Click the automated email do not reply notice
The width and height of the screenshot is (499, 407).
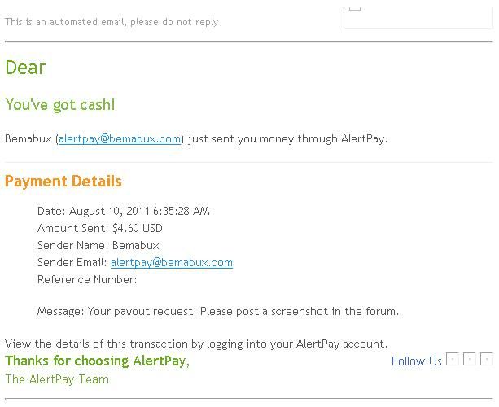coord(112,22)
